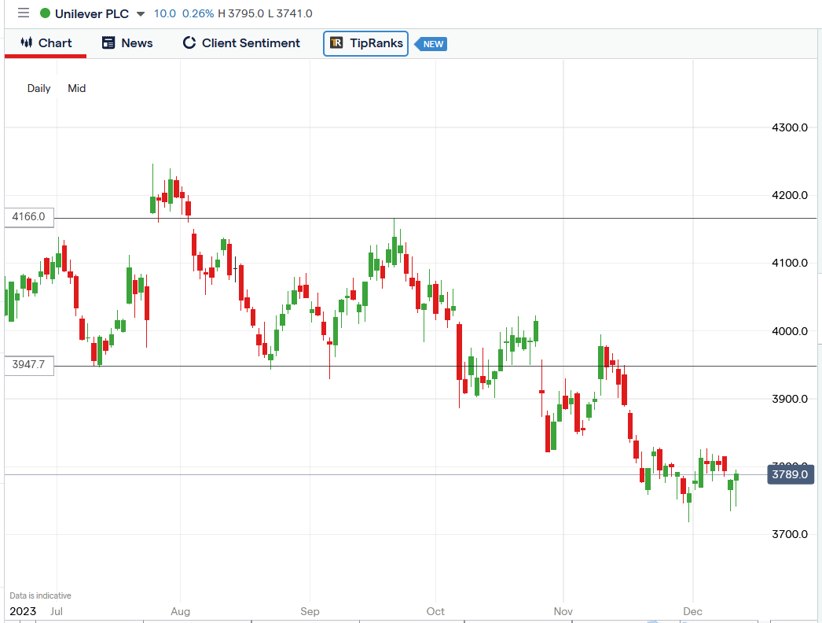This screenshot has width=822, height=623.
Task: Select the 3947.7 horizontal line label
Action: 29,365
